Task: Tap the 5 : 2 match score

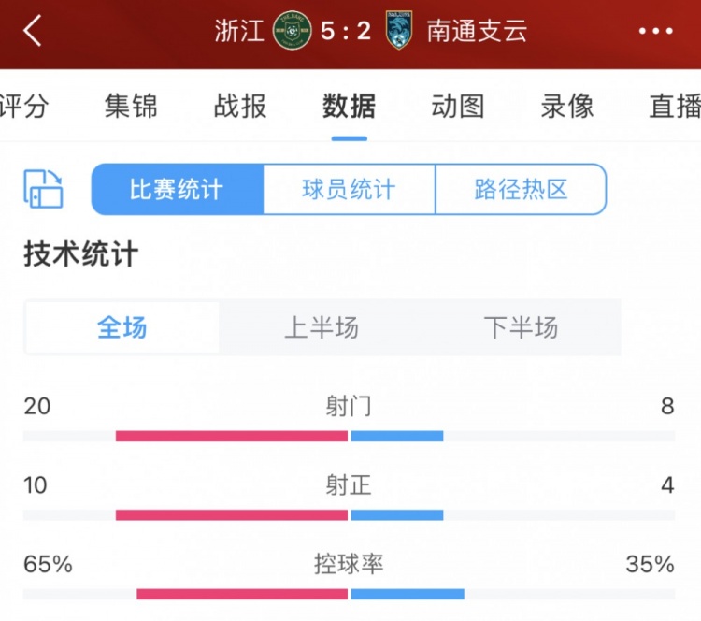Action: click(x=345, y=31)
